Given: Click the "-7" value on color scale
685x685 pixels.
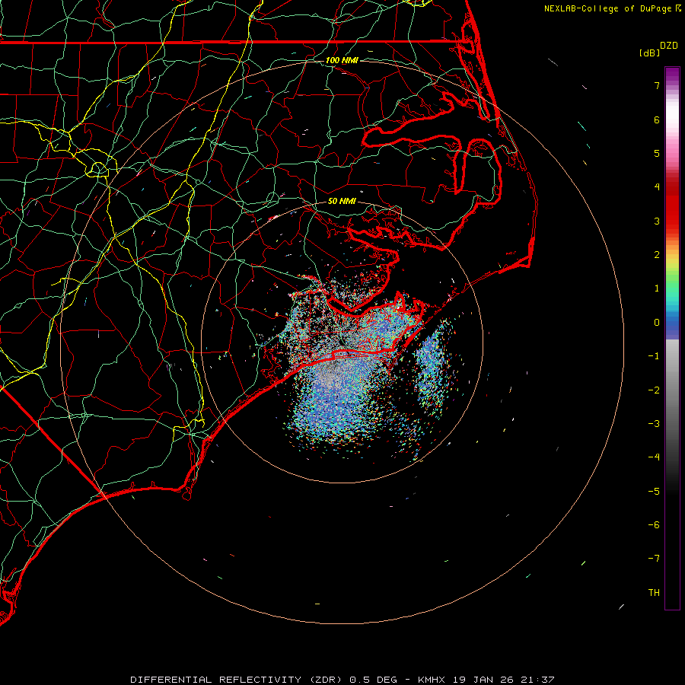Looking at the screenshot, I should [x=654, y=559].
